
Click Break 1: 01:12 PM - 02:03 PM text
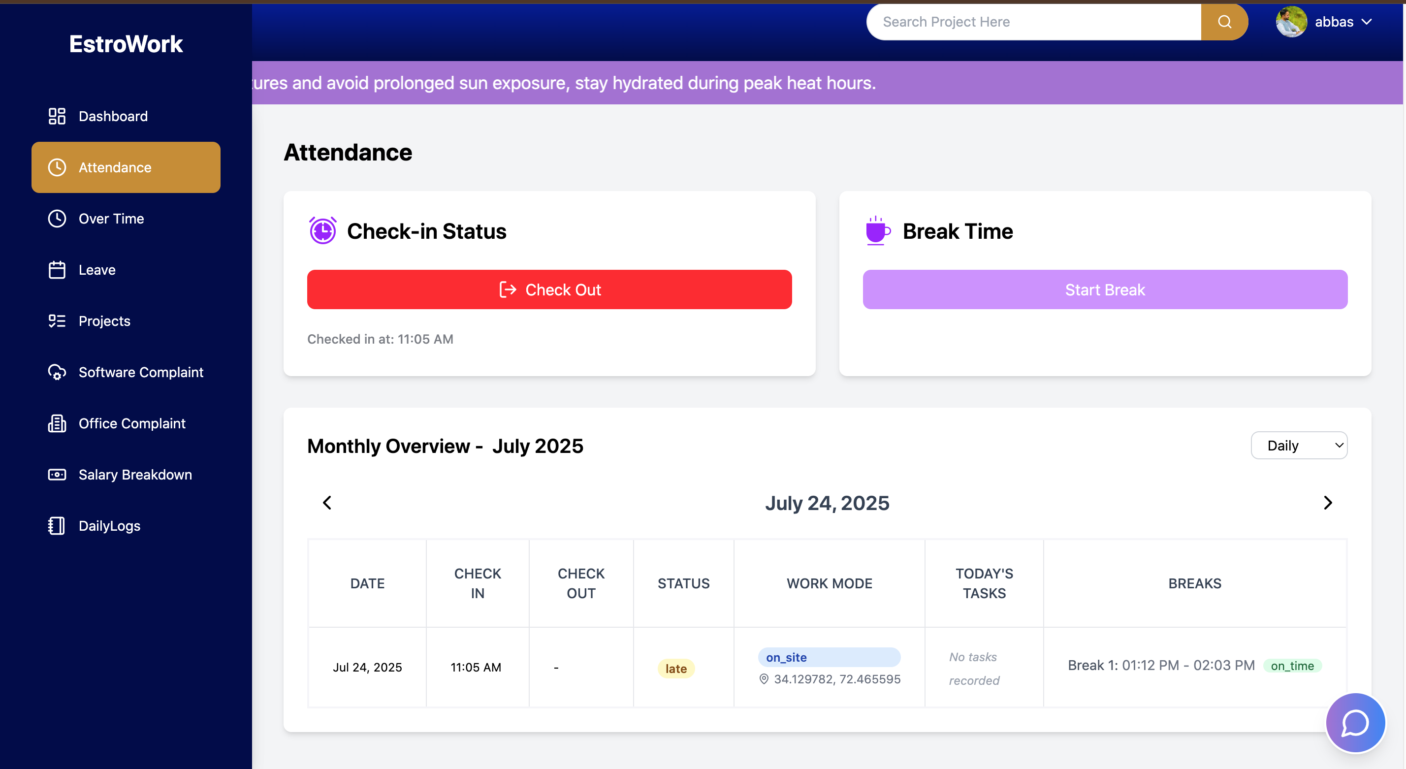pyautogui.click(x=1161, y=666)
